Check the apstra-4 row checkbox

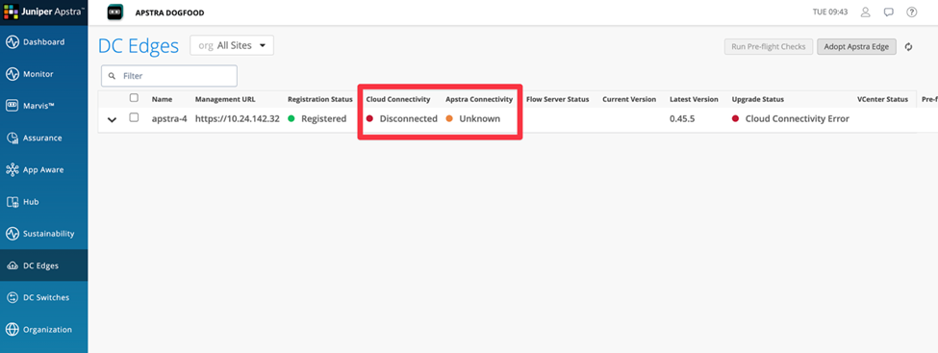[x=134, y=117]
